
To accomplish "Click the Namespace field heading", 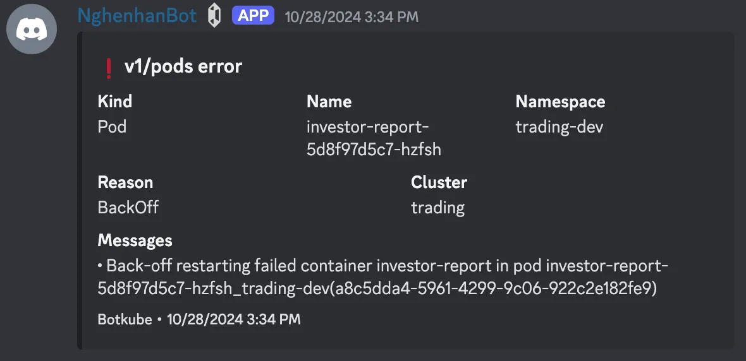I will point(561,102).
